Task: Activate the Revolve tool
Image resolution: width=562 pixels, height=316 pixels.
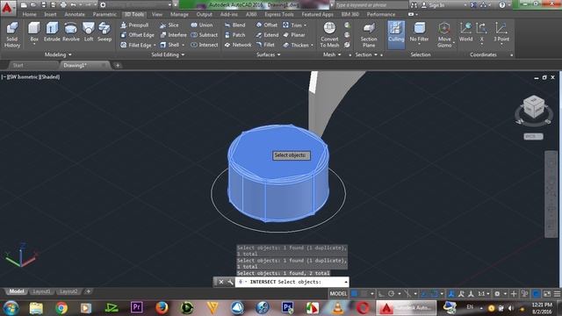Action: pyautogui.click(x=70, y=32)
